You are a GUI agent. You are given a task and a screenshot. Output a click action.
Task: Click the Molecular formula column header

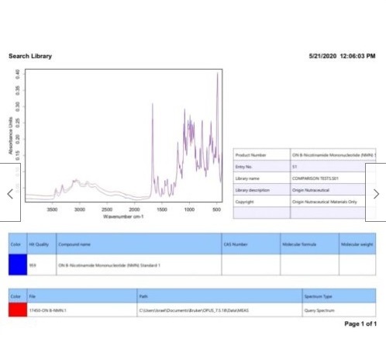click(309, 244)
